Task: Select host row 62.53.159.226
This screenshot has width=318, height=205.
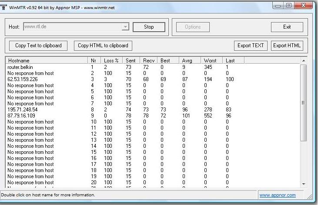Action: 23,79
